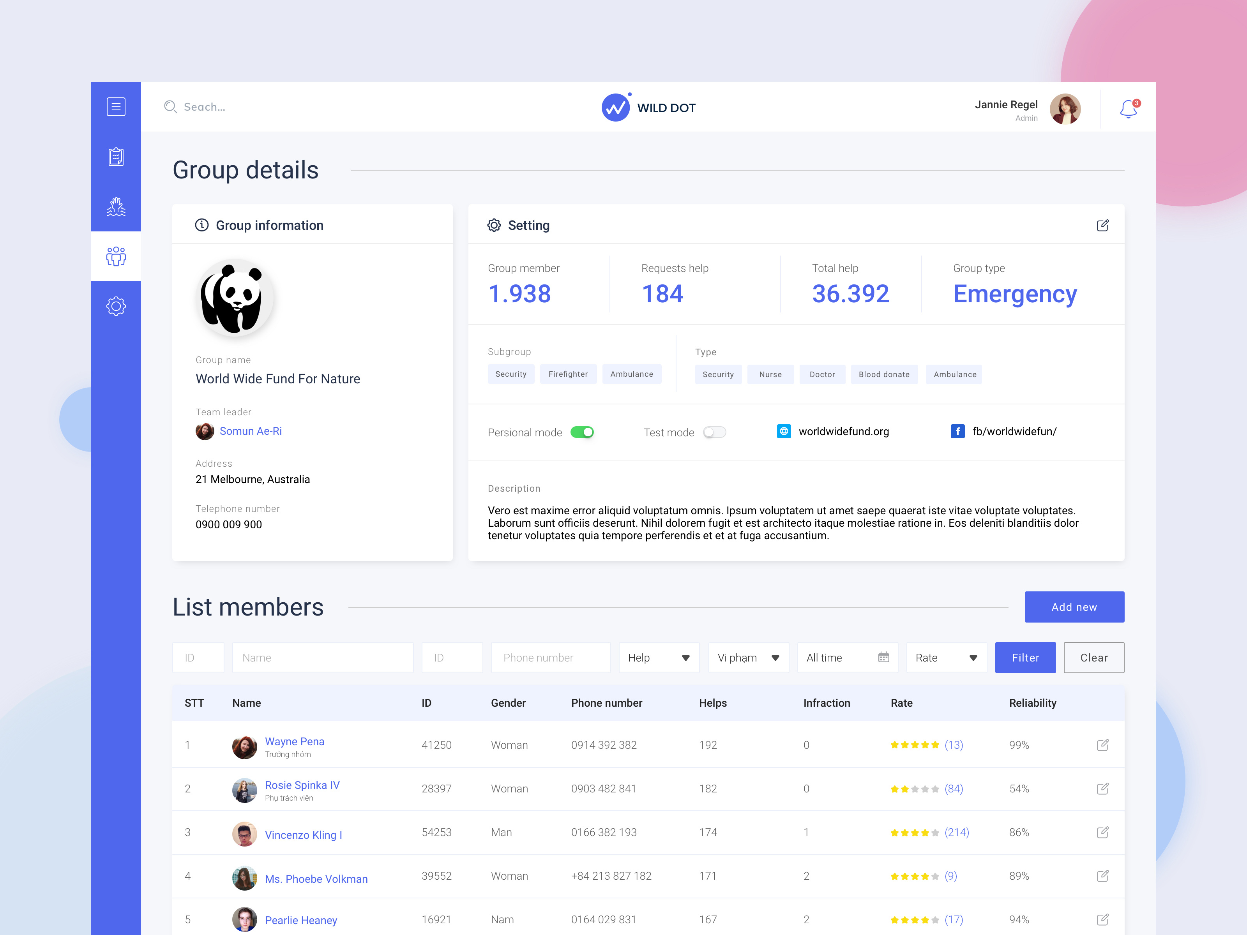Image resolution: width=1247 pixels, height=935 pixels.
Task: Click the notification bell icon
Action: click(1127, 108)
